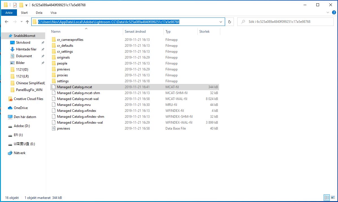Open the Arkiv menu tab
Viewport: 338px width, 202px height.
click(9, 13)
